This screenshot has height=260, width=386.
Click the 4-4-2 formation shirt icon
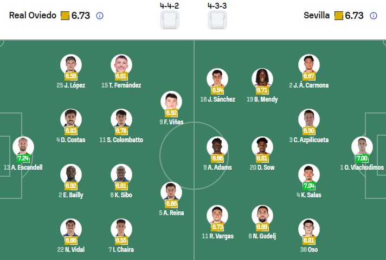coord(170,19)
